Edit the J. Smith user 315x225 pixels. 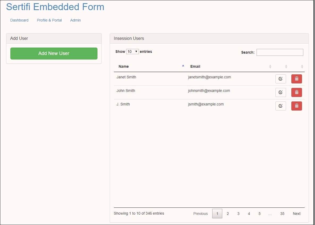(280, 106)
